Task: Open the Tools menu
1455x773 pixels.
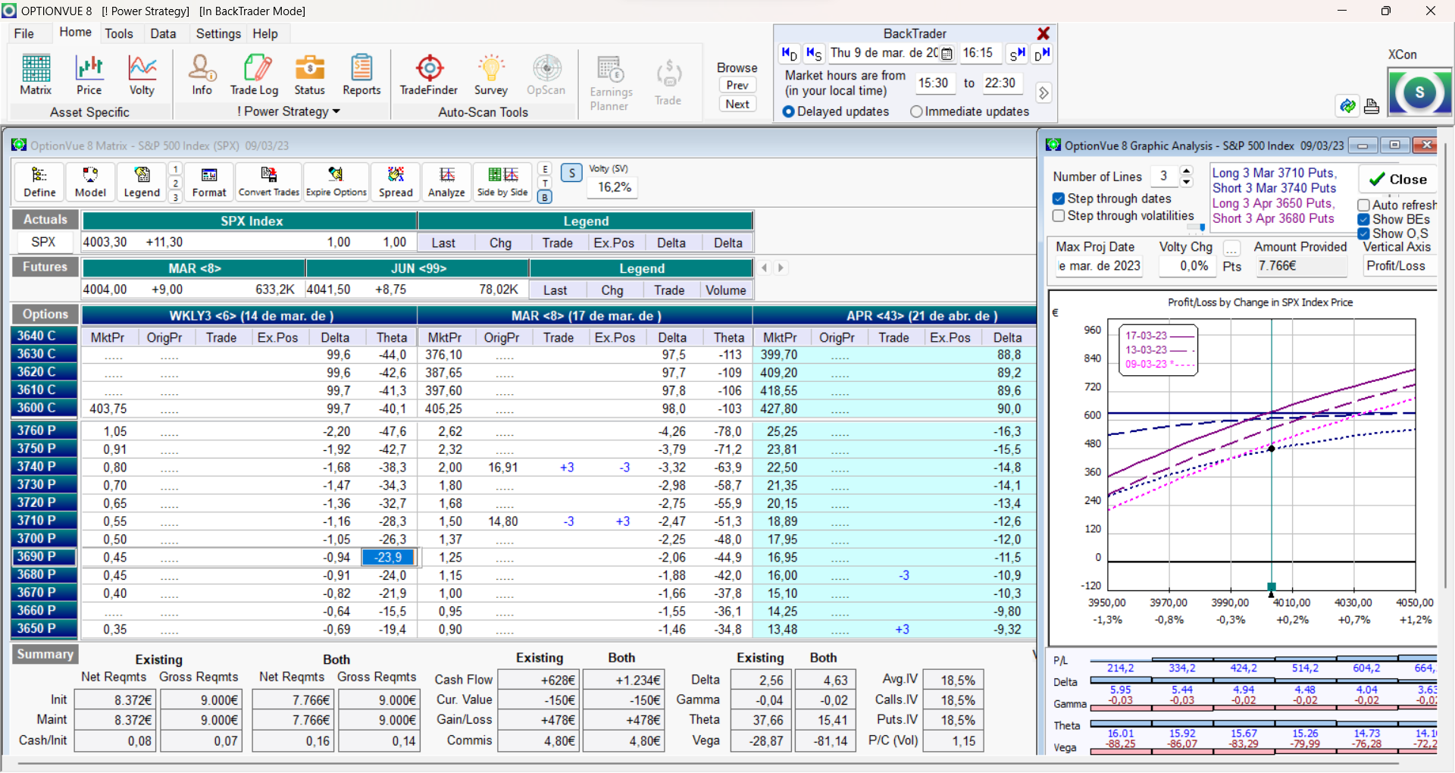Action: 119,33
